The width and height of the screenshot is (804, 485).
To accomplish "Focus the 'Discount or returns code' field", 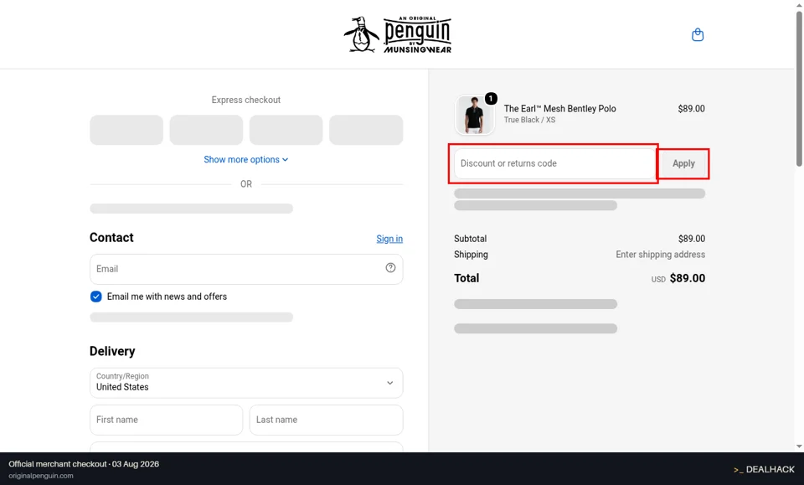I will (554, 163).
